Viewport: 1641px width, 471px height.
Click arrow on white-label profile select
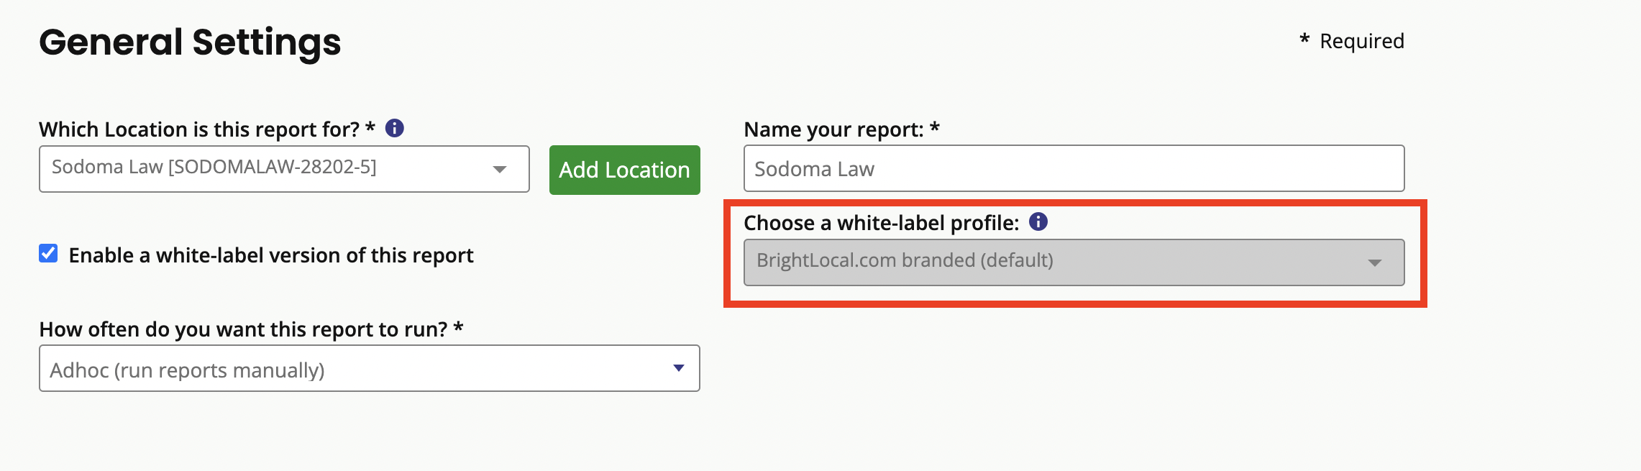(x=1375, y=263)
